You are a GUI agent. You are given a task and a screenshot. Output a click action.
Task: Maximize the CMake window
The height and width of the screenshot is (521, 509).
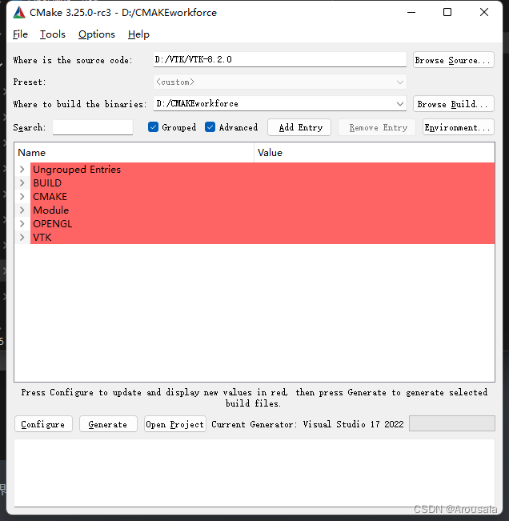pyautogui.click(x=447, y=13)
